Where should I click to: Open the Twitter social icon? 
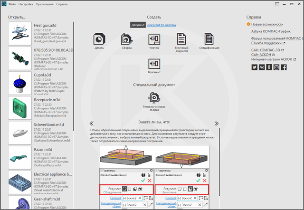(254, 67)
